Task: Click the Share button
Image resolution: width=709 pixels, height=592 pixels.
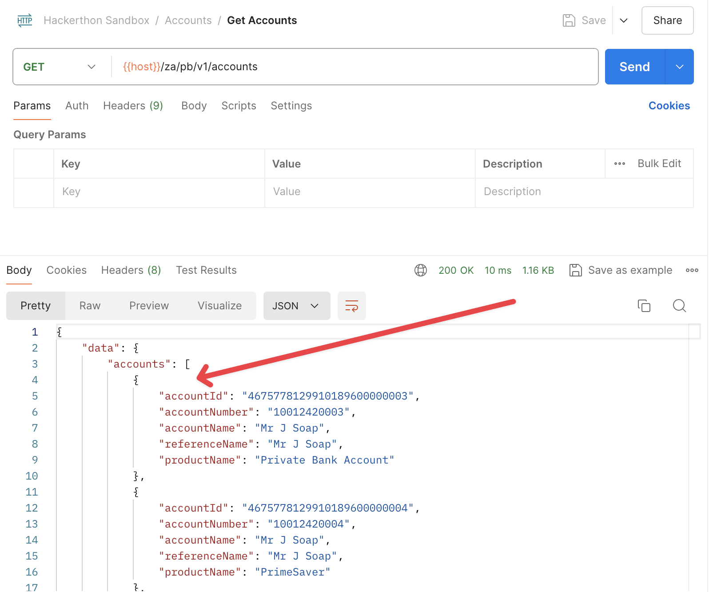Action: pyautogui.click(x=667, y=20)
